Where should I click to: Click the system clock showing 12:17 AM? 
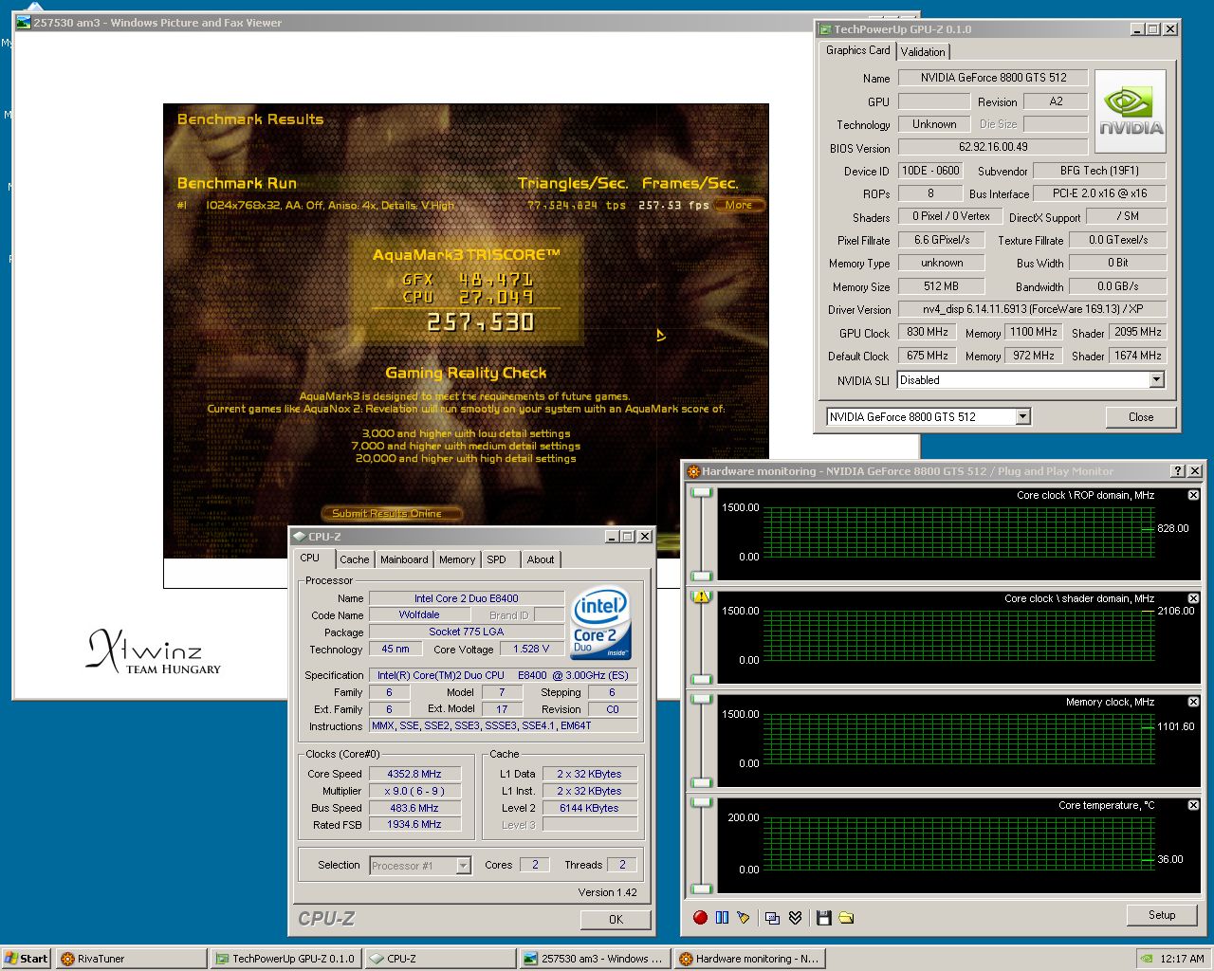coord(1182,959)
